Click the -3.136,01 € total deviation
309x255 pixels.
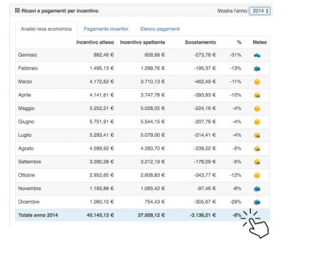pos(203,215)
